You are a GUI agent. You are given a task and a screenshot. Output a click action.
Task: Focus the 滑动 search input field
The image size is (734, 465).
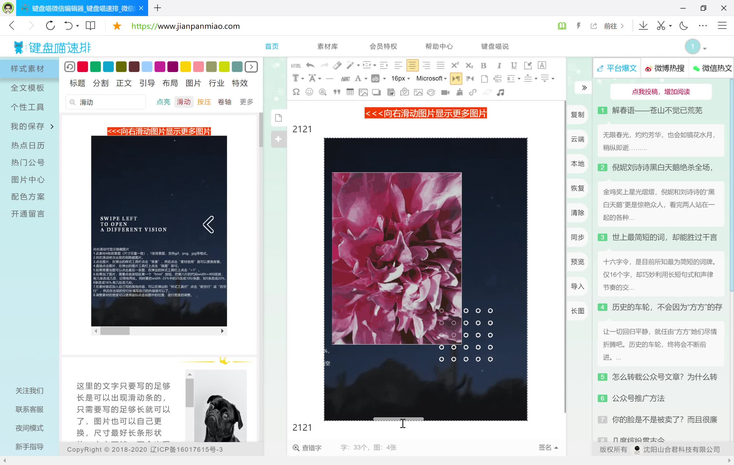point(106,102)
